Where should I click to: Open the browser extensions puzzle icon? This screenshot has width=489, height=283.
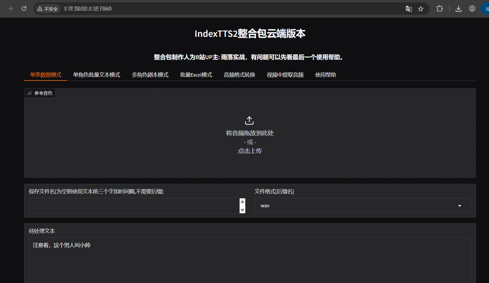(440, 9)
